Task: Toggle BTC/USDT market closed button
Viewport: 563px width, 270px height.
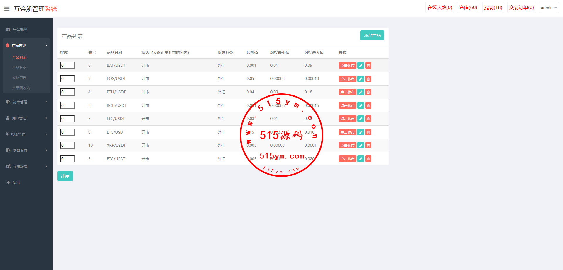Action: click(347, 159)
